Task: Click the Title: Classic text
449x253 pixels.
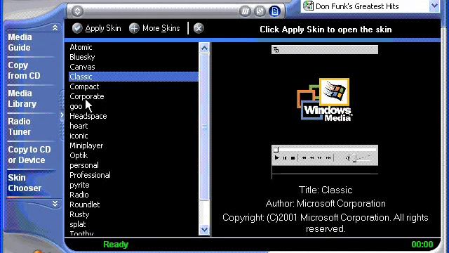Action: [326, 190]
